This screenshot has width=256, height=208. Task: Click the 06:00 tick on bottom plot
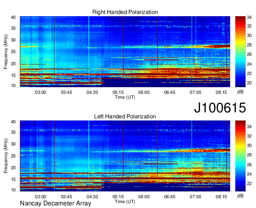pyautogui.click(x=144, y=197)
